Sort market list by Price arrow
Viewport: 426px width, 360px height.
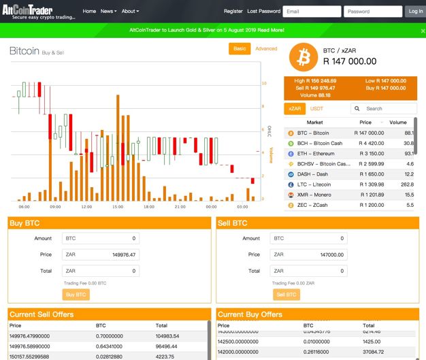point(382,122)
